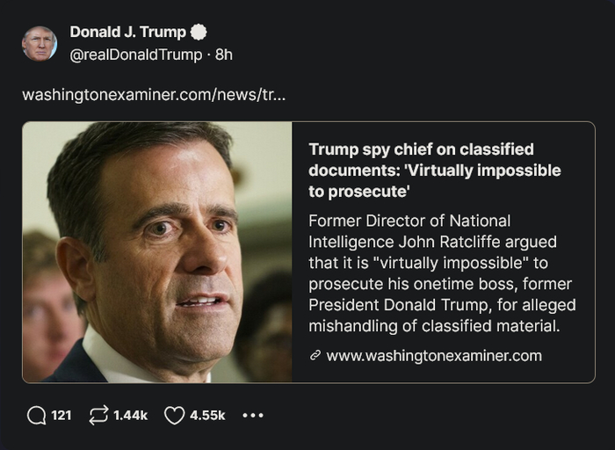Click the www.washingtonexaminer.com domain label

coord(433,356)
